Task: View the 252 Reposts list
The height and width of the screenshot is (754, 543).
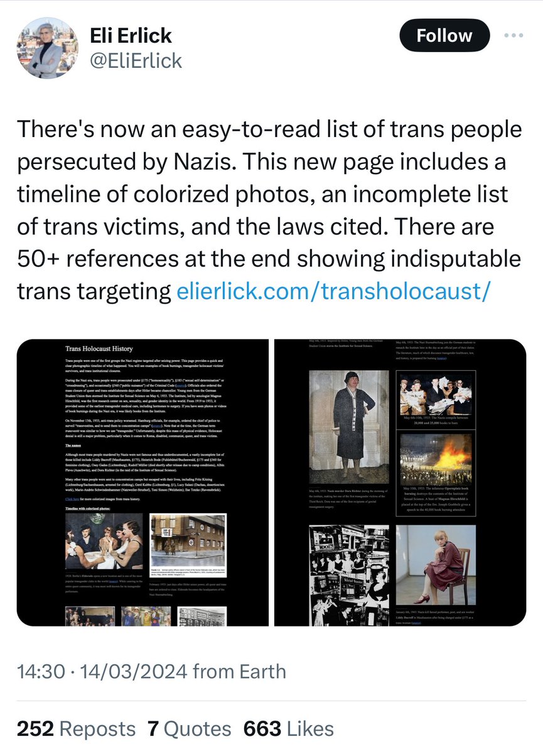Action: tap(76, 728)
